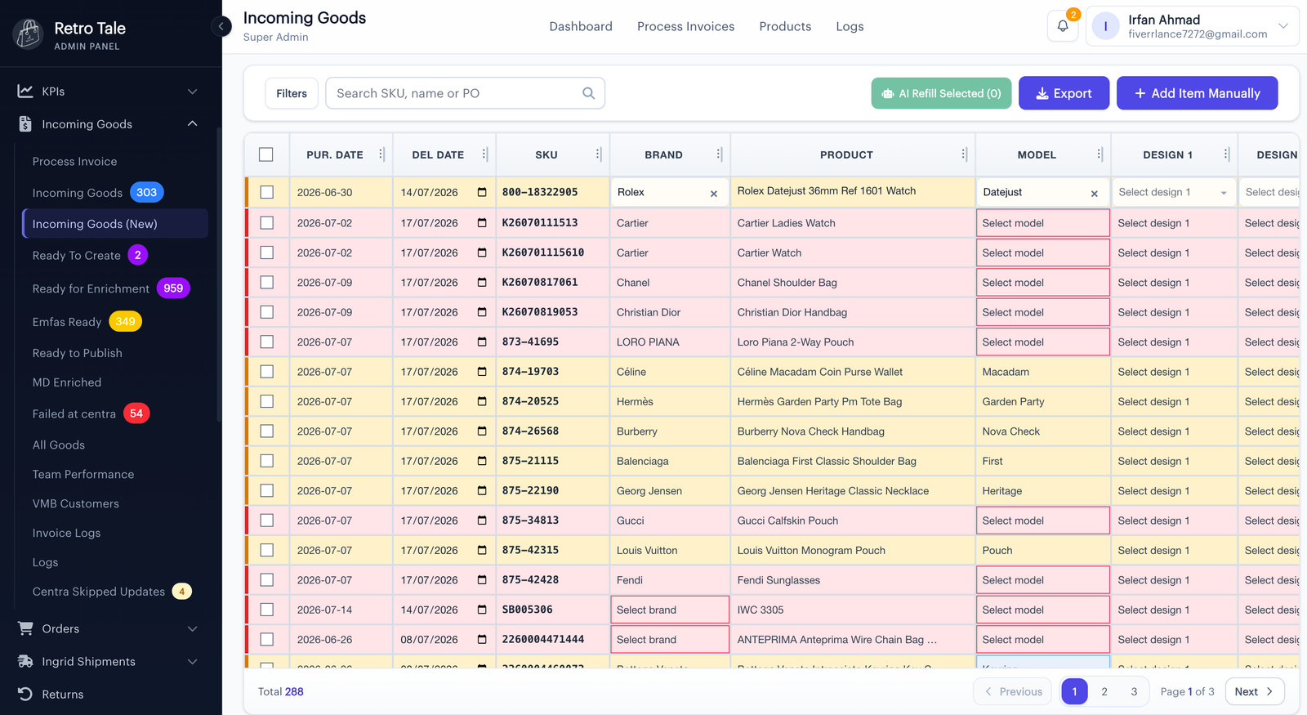
Task: Click the Orders cart icon
Action: pyautogui.click(x=25, y=628)
